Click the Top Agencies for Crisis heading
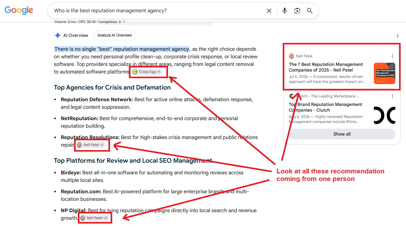Viewport: 406px width, 227px height. click(x=112, y=87)
